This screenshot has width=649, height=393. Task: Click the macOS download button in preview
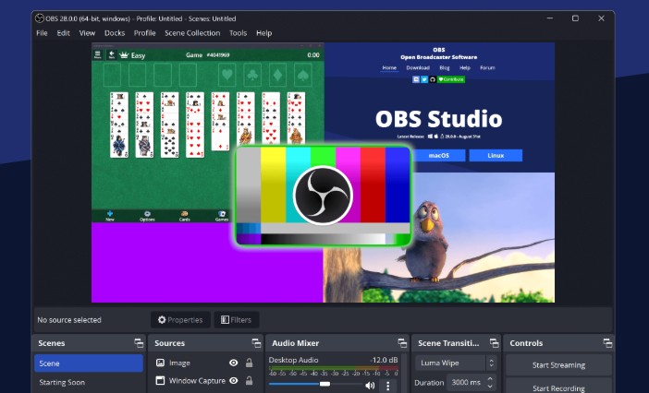439,156
